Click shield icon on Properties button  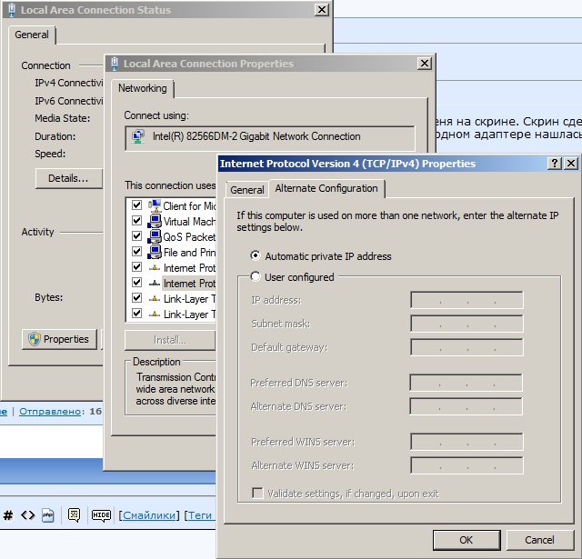click(x=35, y=339)
